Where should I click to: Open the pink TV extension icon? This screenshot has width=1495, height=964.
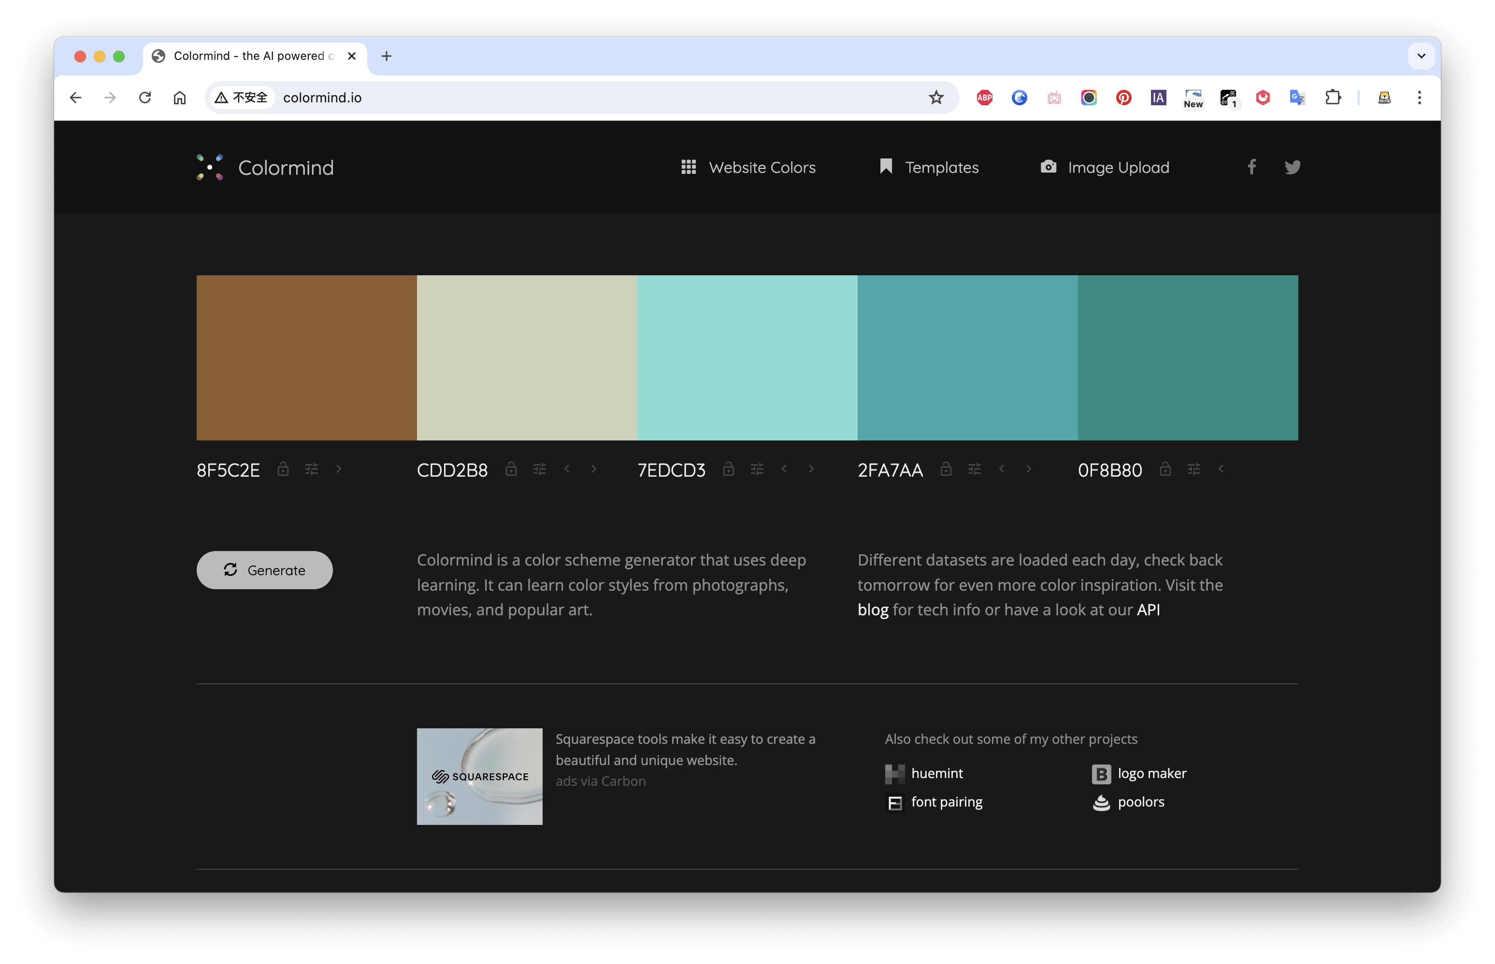(x=1054, y=98)
